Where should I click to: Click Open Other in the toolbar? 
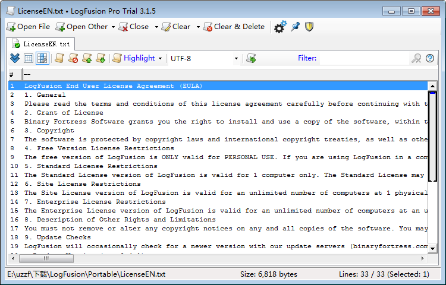coord(82,27)
